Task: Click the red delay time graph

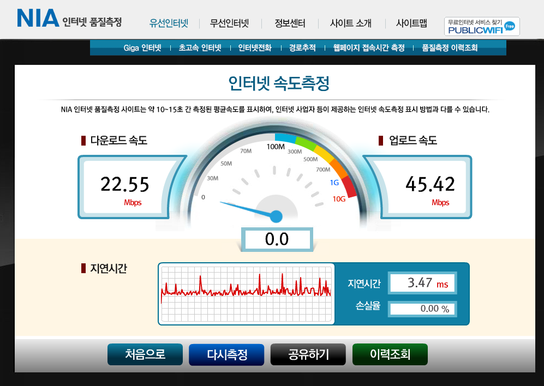Action: [246, 294]
